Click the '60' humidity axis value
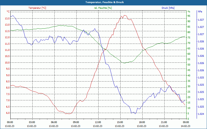Screen dimensions: 207x129 click(189, 54)
